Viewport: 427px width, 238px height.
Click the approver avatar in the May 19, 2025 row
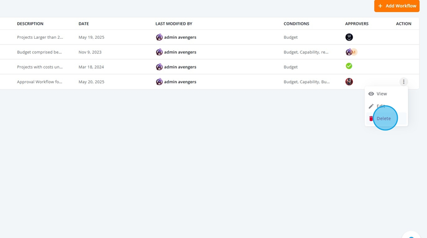[349, 37]
